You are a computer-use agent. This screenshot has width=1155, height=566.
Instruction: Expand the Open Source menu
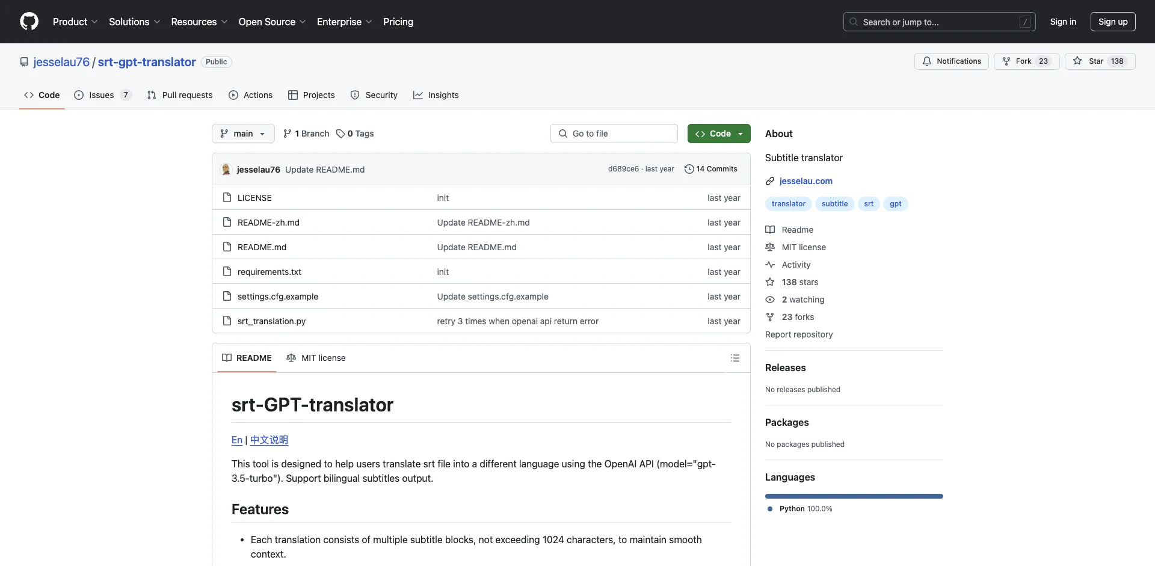(272, 22)
